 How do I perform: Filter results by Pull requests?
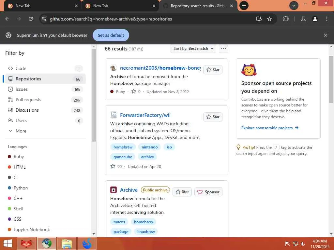(x=45, y=100)
